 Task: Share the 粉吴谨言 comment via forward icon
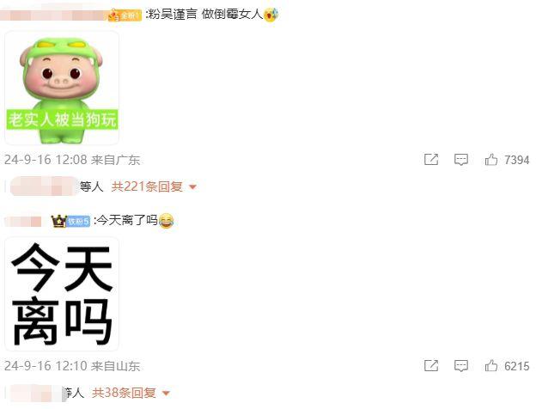(x=431, y=159)
